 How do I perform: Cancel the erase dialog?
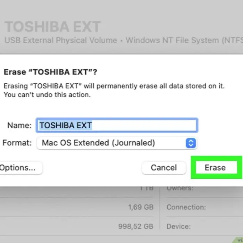[x=164, y=168]
